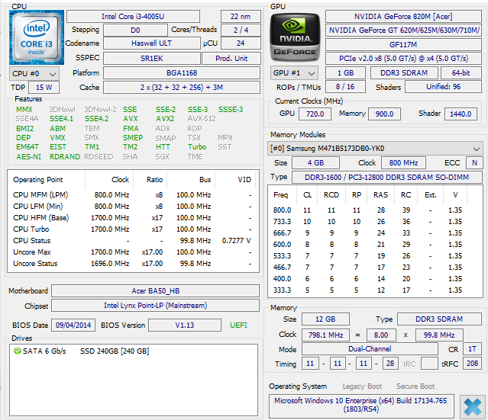
Task: Click the VID column header
Action: coord(244,180)
